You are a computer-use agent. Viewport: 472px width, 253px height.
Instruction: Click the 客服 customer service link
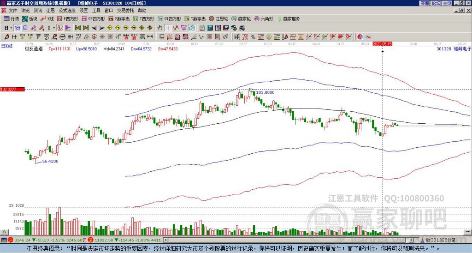coord(425,3)
